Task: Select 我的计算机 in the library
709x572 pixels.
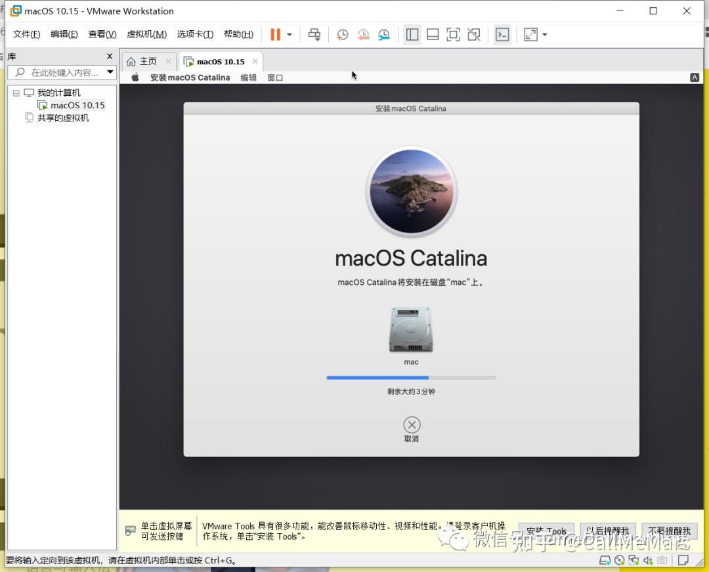Action: click(x=58, y=93)
